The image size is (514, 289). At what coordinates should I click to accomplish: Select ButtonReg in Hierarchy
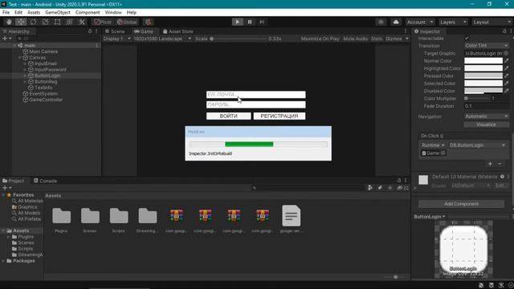pyautogui.click(x=46, y=82)
